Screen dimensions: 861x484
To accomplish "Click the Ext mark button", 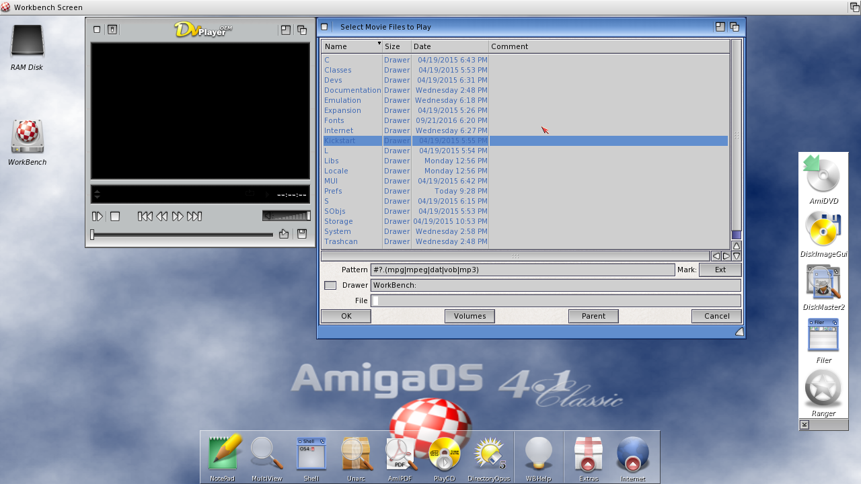I will click(720, 270).
